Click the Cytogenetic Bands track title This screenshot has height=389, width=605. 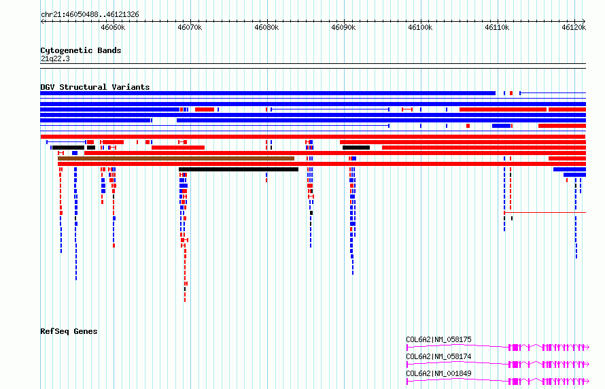click(81, 50)
